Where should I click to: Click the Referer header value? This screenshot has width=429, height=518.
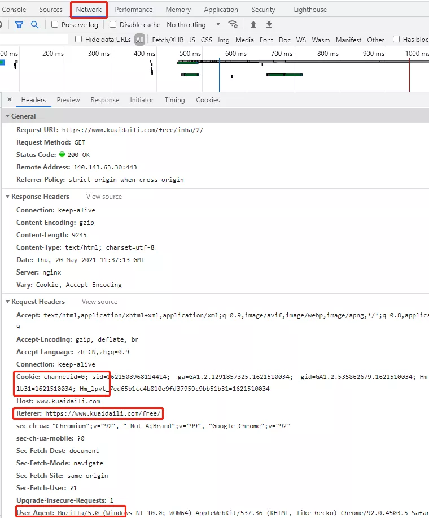click(103, 413)
